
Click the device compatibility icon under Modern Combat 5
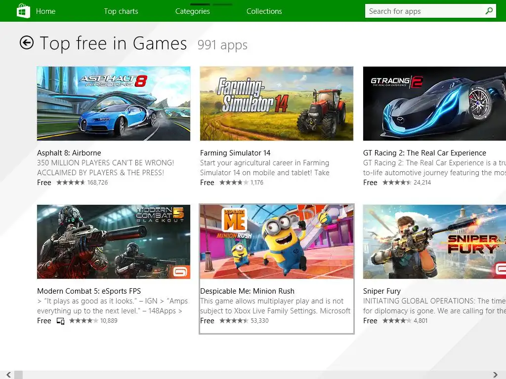60,321
